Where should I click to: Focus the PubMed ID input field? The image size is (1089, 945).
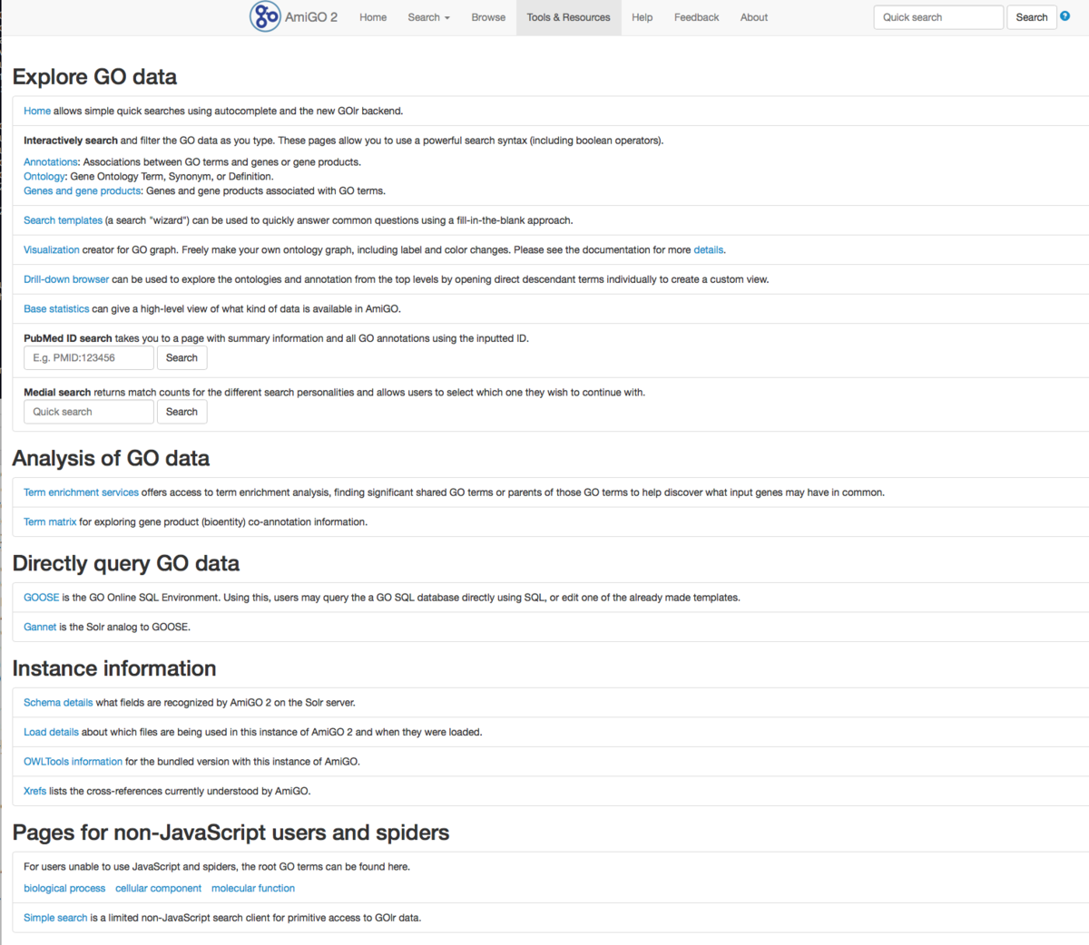[x=89, y=358]
